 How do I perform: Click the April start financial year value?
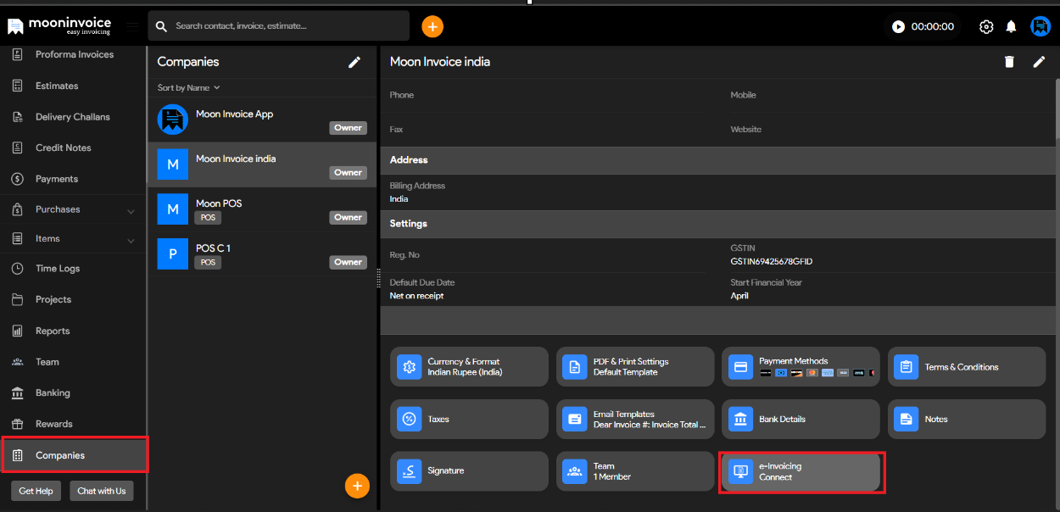739,296
